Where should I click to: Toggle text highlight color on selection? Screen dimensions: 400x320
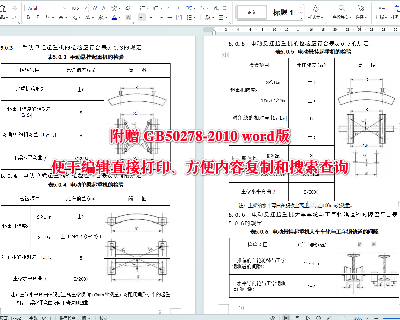click(x=101, y=17)
